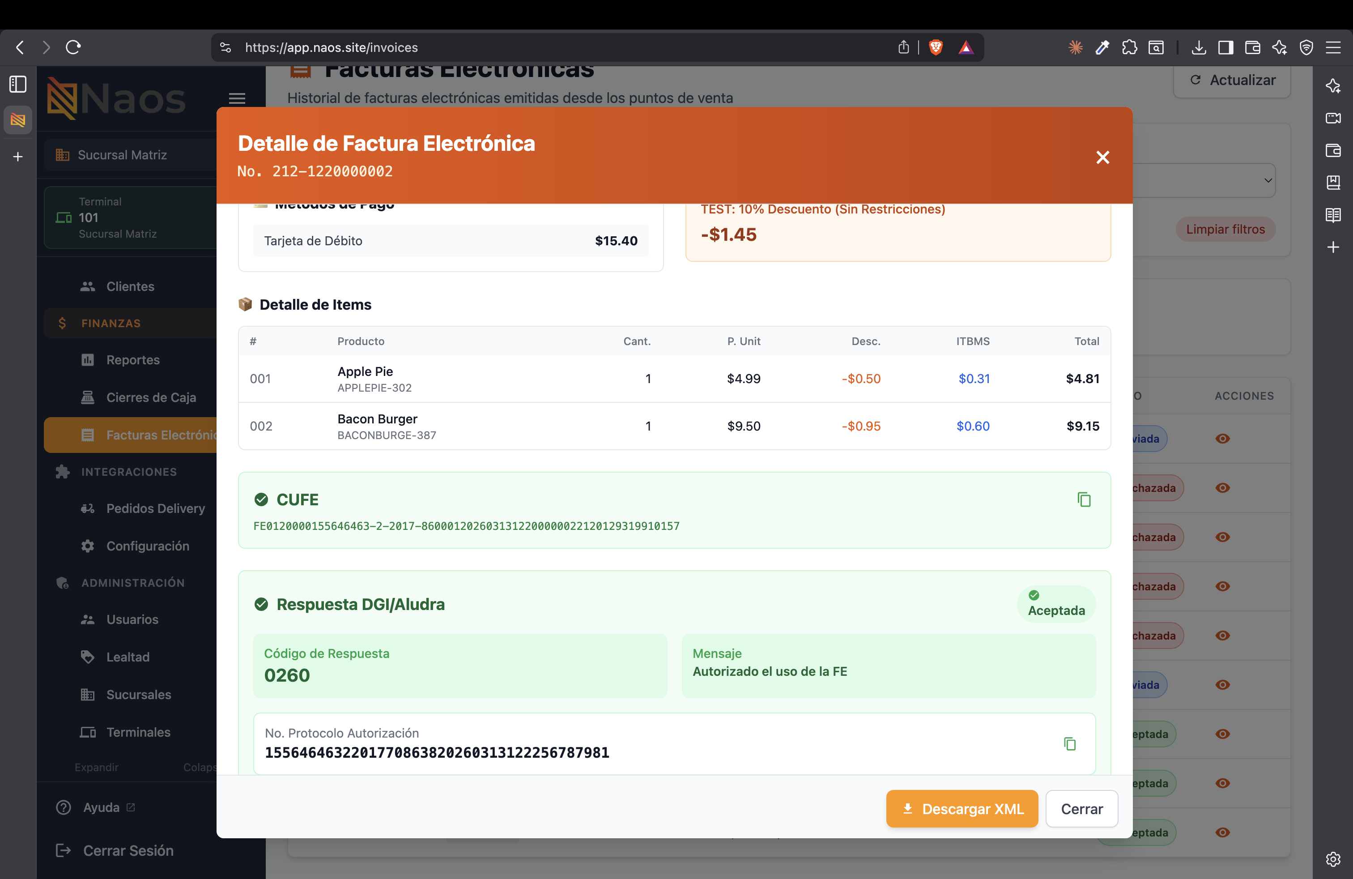
Task: Click the Naos logo
Action: [x=116, y=98]
